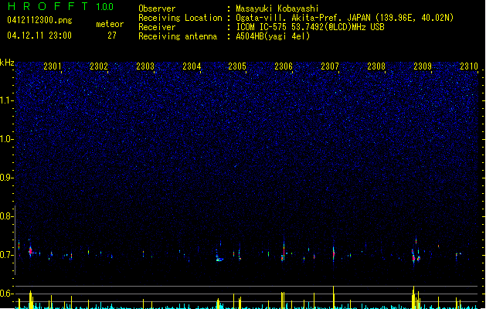Click the 0.8 kHz axis label
This screenshot has height=309, width=486.
point(7,216)
